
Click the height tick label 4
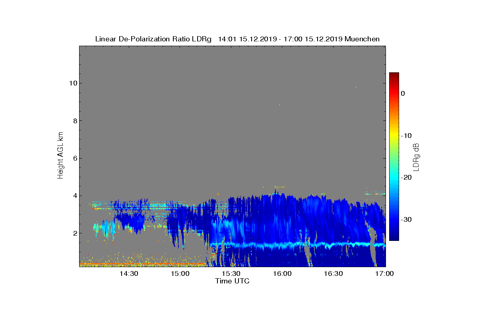click(x=74, y=196)
